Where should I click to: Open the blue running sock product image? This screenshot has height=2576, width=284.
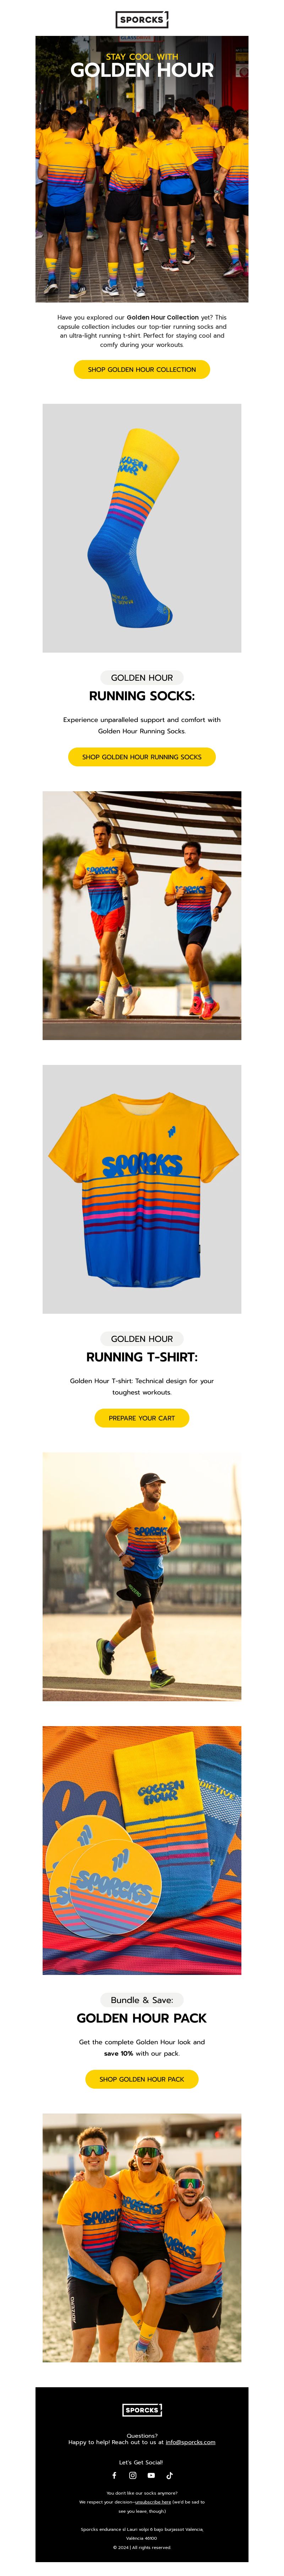pos(142,528)
